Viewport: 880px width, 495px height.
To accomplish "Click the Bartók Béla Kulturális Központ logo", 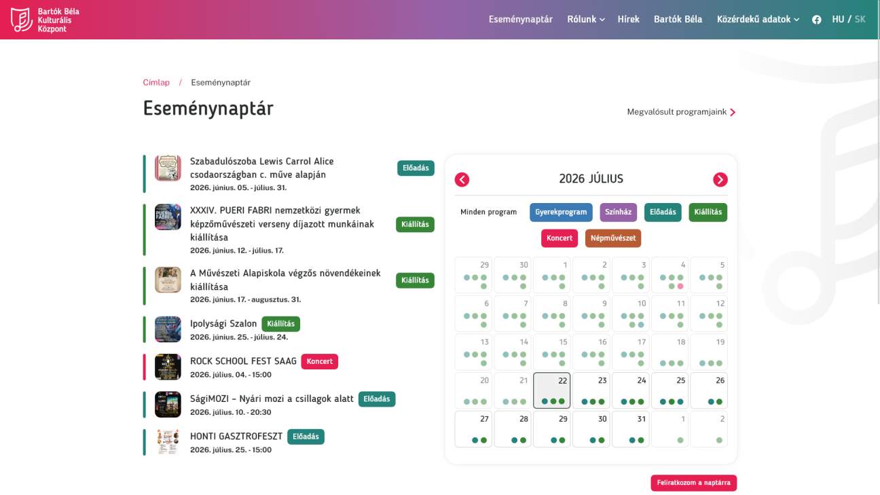I will (41, 20).
